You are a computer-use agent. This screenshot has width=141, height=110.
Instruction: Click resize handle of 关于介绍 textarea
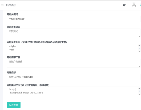[x=139, y=51]
